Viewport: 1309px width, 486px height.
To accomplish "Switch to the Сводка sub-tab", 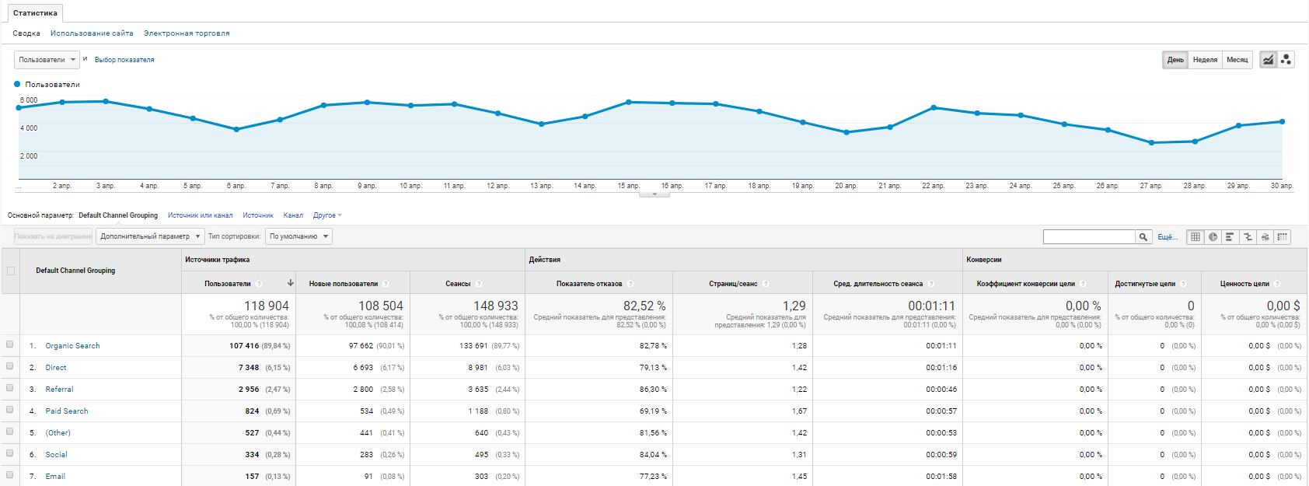I will [26, 33].
